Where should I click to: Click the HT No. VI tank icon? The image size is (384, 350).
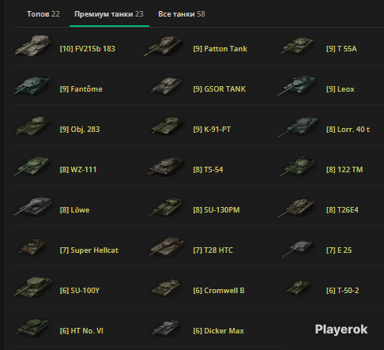[x=32, y=327]
